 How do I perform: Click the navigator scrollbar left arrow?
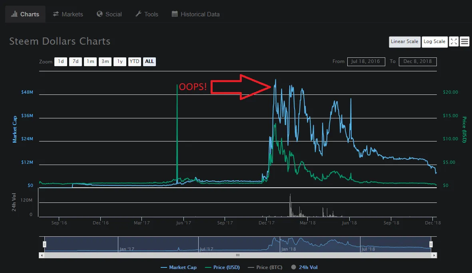click(x=42, y=255)
